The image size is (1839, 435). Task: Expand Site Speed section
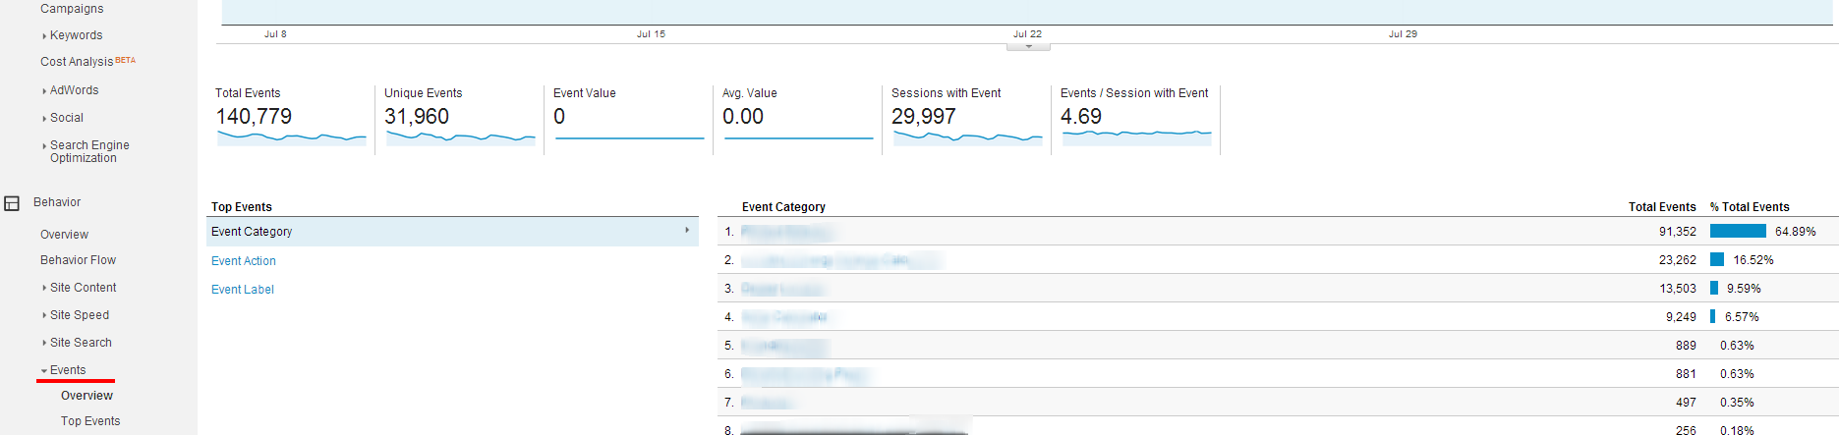[79, 315]
